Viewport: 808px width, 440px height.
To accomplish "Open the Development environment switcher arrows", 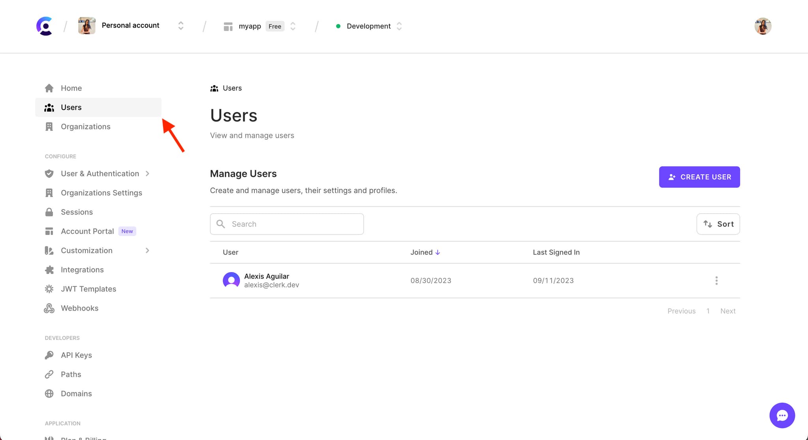I will [399, 26].
